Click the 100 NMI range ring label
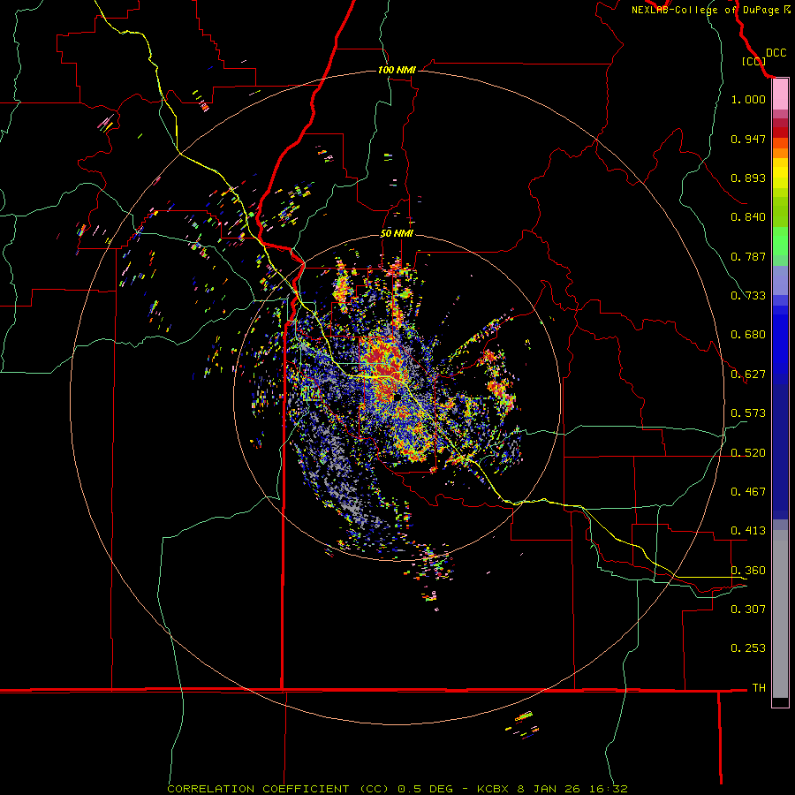The height and width of the screenshot is (795, 795). (397, 70)
